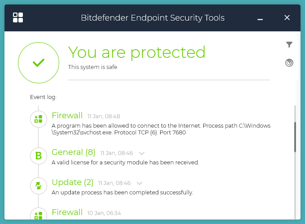Close the Bitdefender Endpoint Security Tools window
The height and width of the screenshot is (224, 305).
click(x=287, y=18)
